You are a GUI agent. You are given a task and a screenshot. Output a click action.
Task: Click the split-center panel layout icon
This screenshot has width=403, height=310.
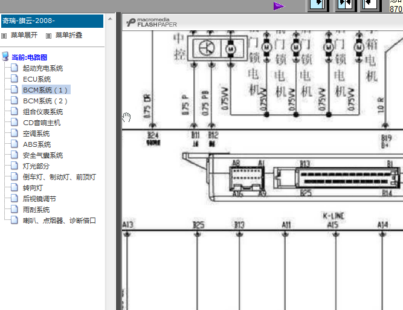[345, 5]
